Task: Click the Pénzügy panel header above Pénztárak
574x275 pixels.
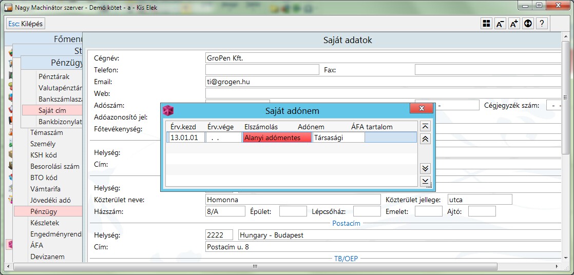Action: coord(52,63)
